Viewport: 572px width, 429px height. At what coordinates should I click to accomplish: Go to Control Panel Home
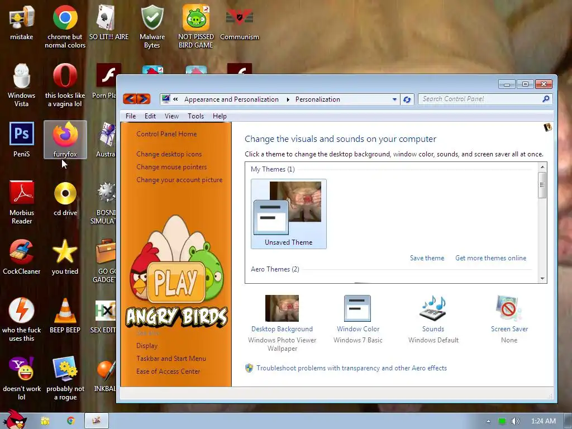coord(166,134)
